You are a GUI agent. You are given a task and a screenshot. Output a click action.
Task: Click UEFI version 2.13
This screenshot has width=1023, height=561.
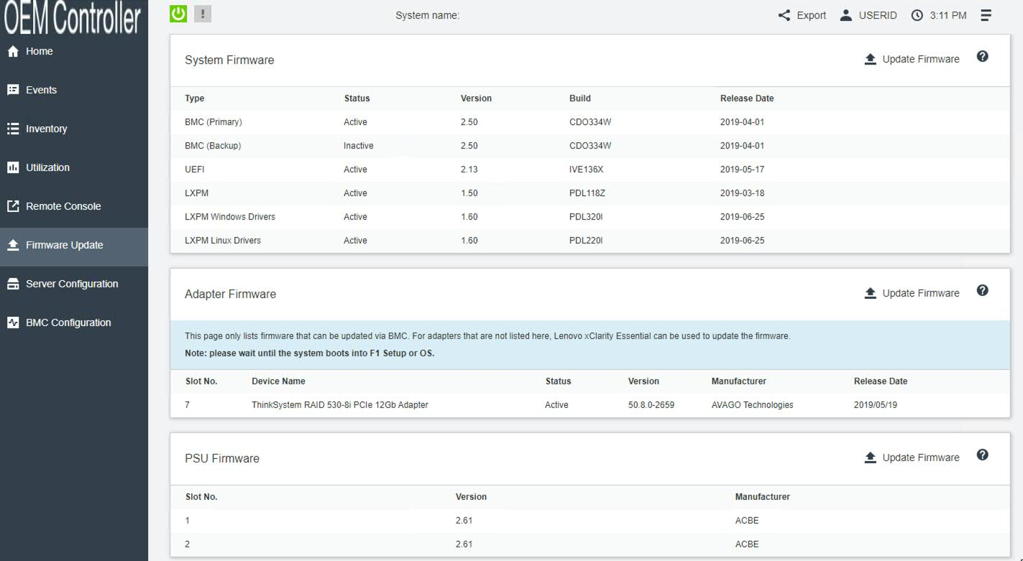[x=469, y=170]
